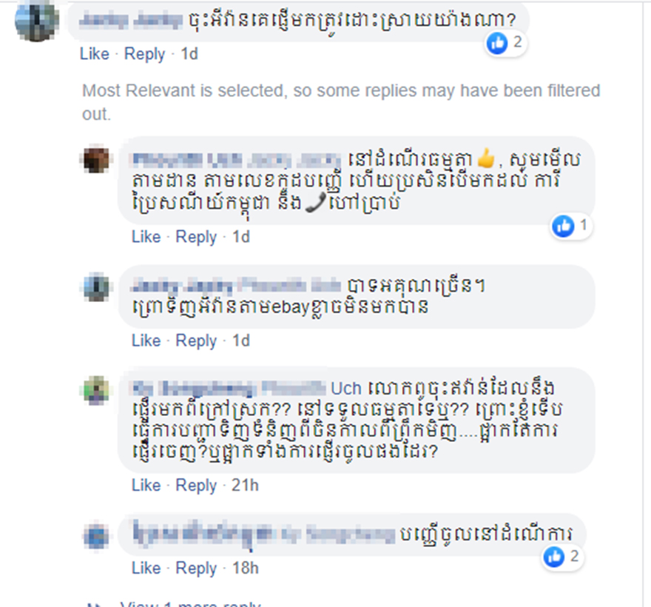Open the tagged name Uch link
651x607 pixels.
click(x=346, y=389)
